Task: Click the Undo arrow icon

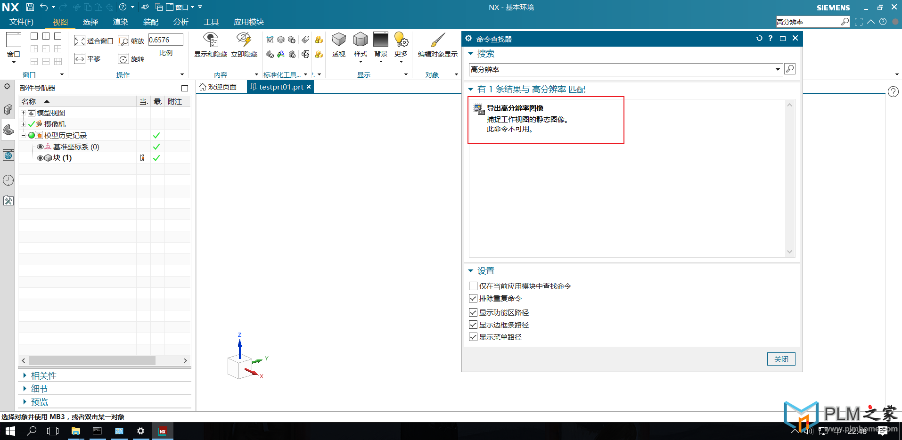Action: tap(44, 7)
